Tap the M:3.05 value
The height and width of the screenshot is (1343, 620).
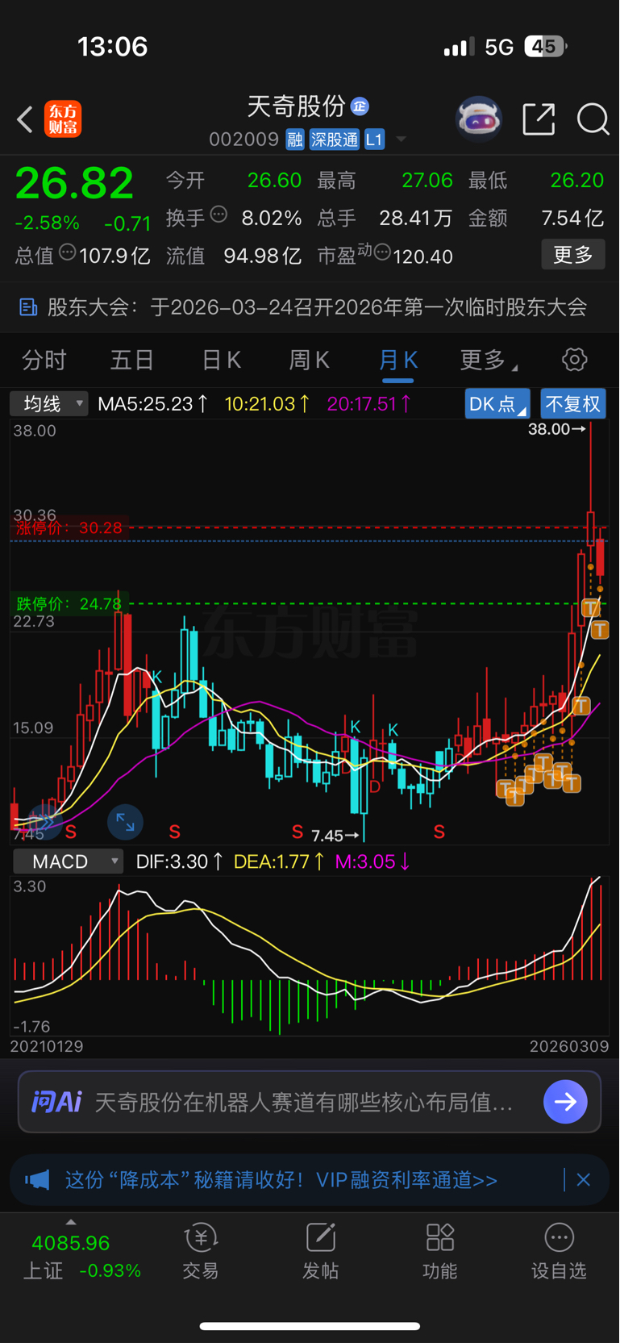pyautogui.click(x=372, y=861)
